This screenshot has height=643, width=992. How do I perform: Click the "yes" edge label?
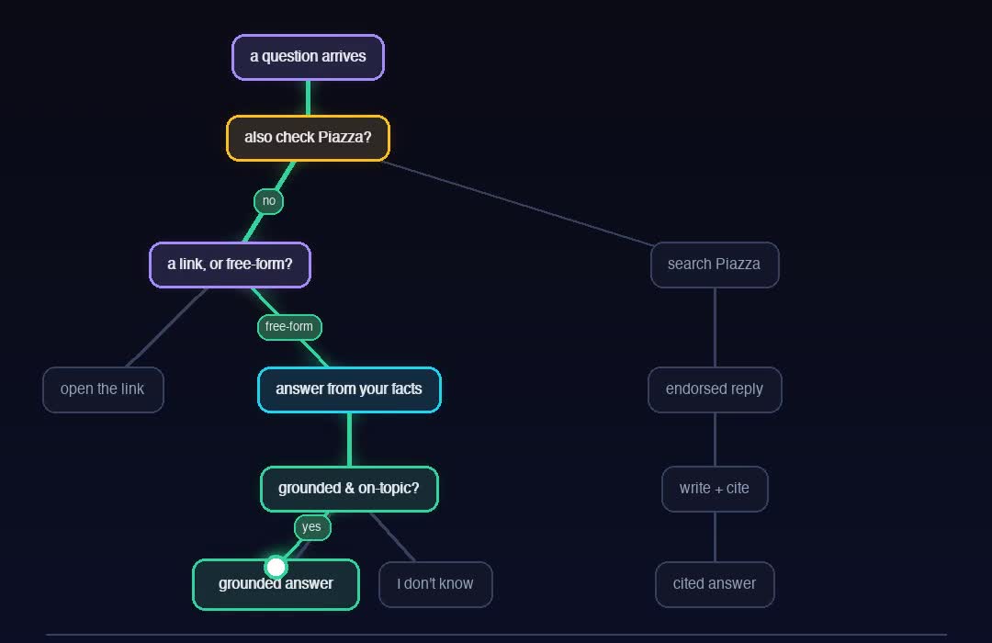(312, 528)
